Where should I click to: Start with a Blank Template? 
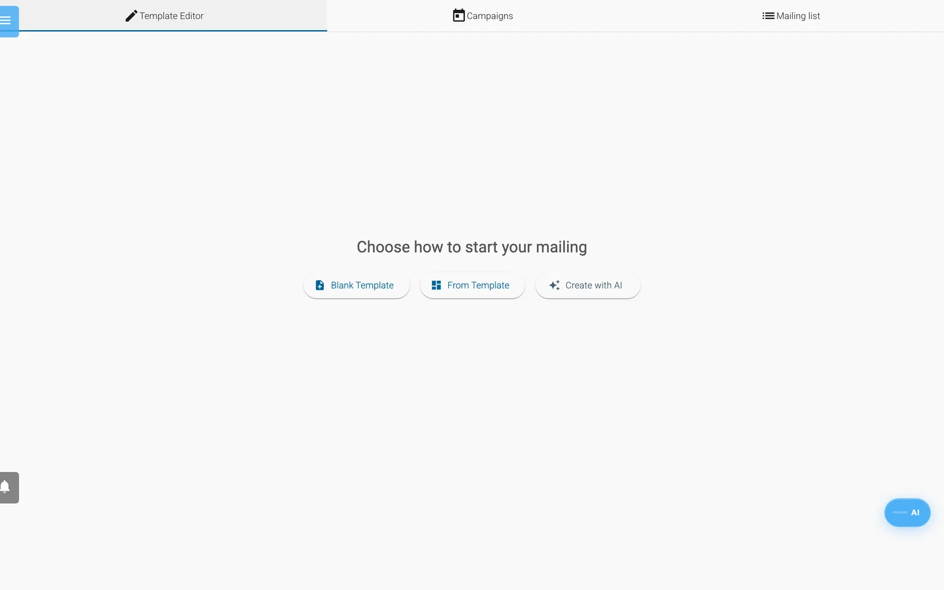point(356,286)
